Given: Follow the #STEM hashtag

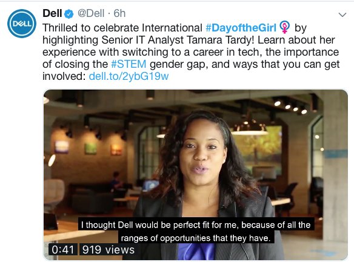Looking at the screenshot, I should click(x=129, y=64).
